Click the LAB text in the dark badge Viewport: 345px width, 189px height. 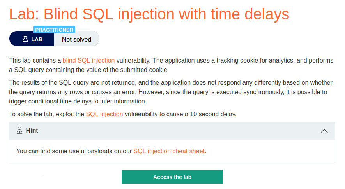[x=37, y=39]
